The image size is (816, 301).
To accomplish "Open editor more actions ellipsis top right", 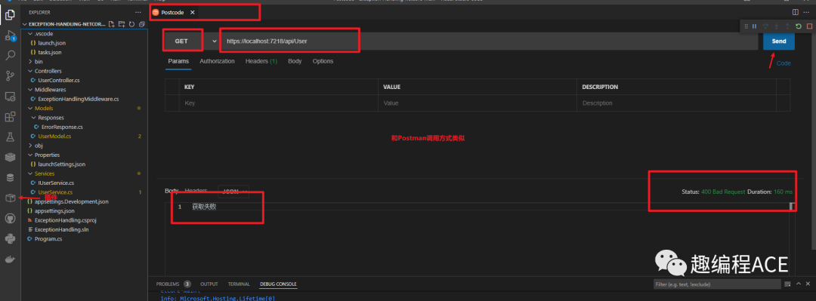I will click(x=806, y=12).
